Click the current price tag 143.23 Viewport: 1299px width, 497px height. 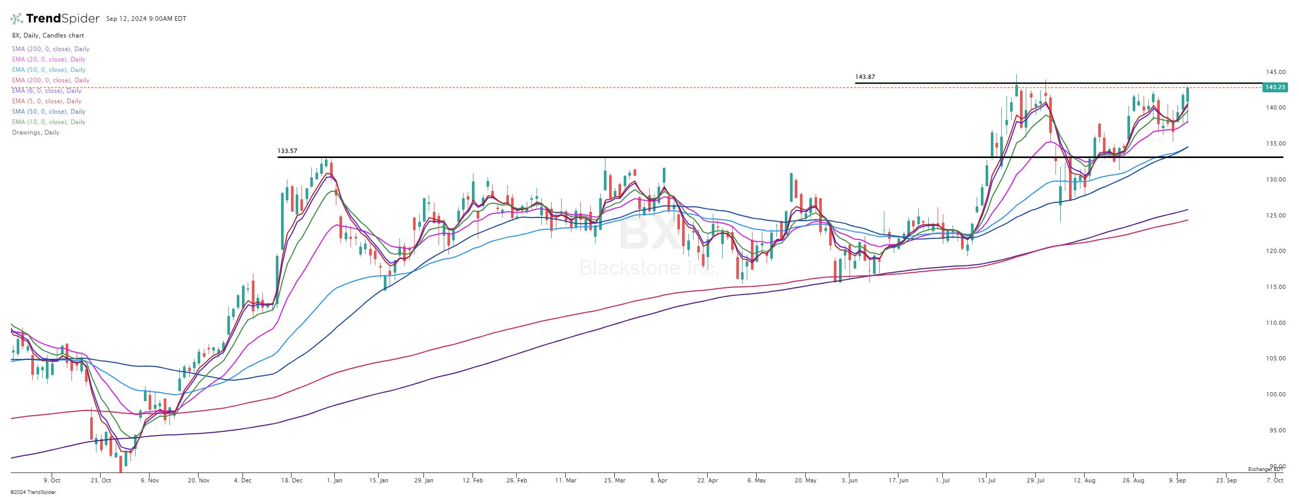[x=1275, y=87]
